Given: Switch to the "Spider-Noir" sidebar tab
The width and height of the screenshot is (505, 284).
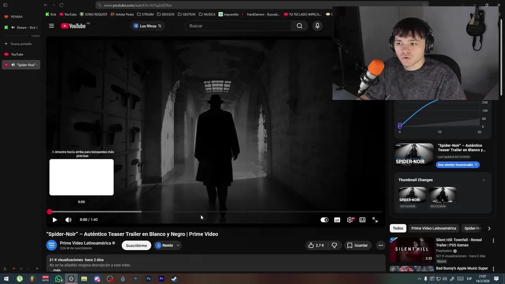Looking at the screenshot, I should (21, 65).
